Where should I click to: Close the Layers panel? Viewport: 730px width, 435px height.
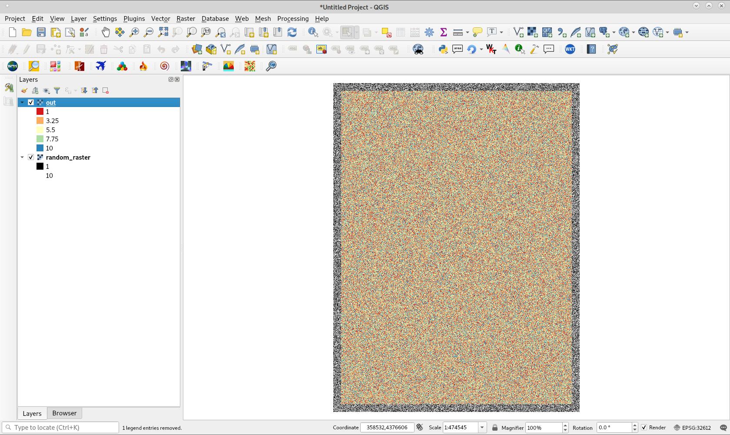177,80
